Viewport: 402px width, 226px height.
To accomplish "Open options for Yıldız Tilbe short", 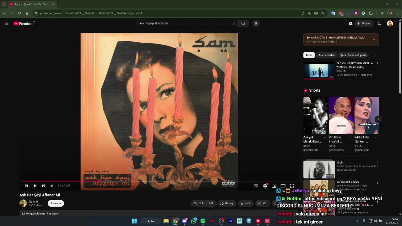I will [x=376, y=139].
